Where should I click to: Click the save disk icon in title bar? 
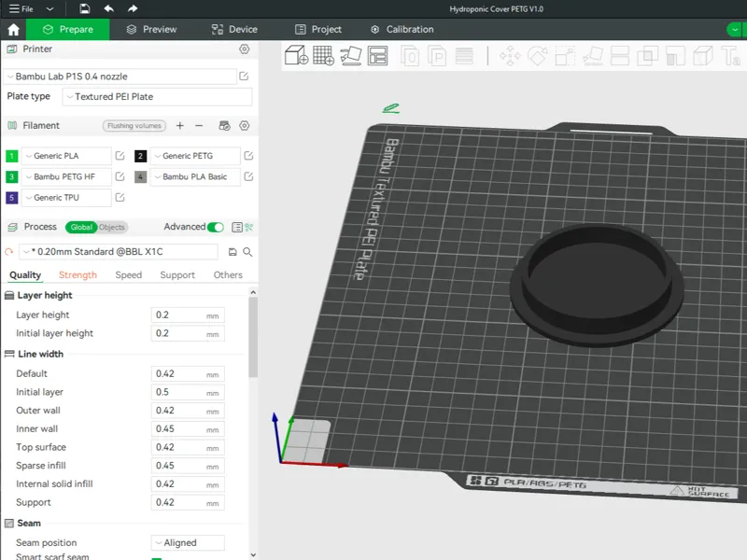[84, 8]
